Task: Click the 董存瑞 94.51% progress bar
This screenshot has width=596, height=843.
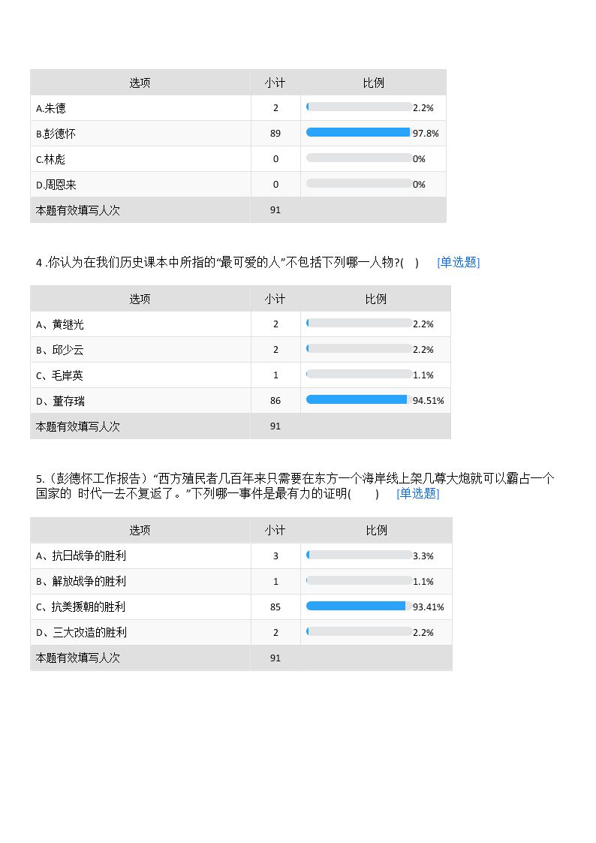Action: pyautogui.click(x=359, y=399)
